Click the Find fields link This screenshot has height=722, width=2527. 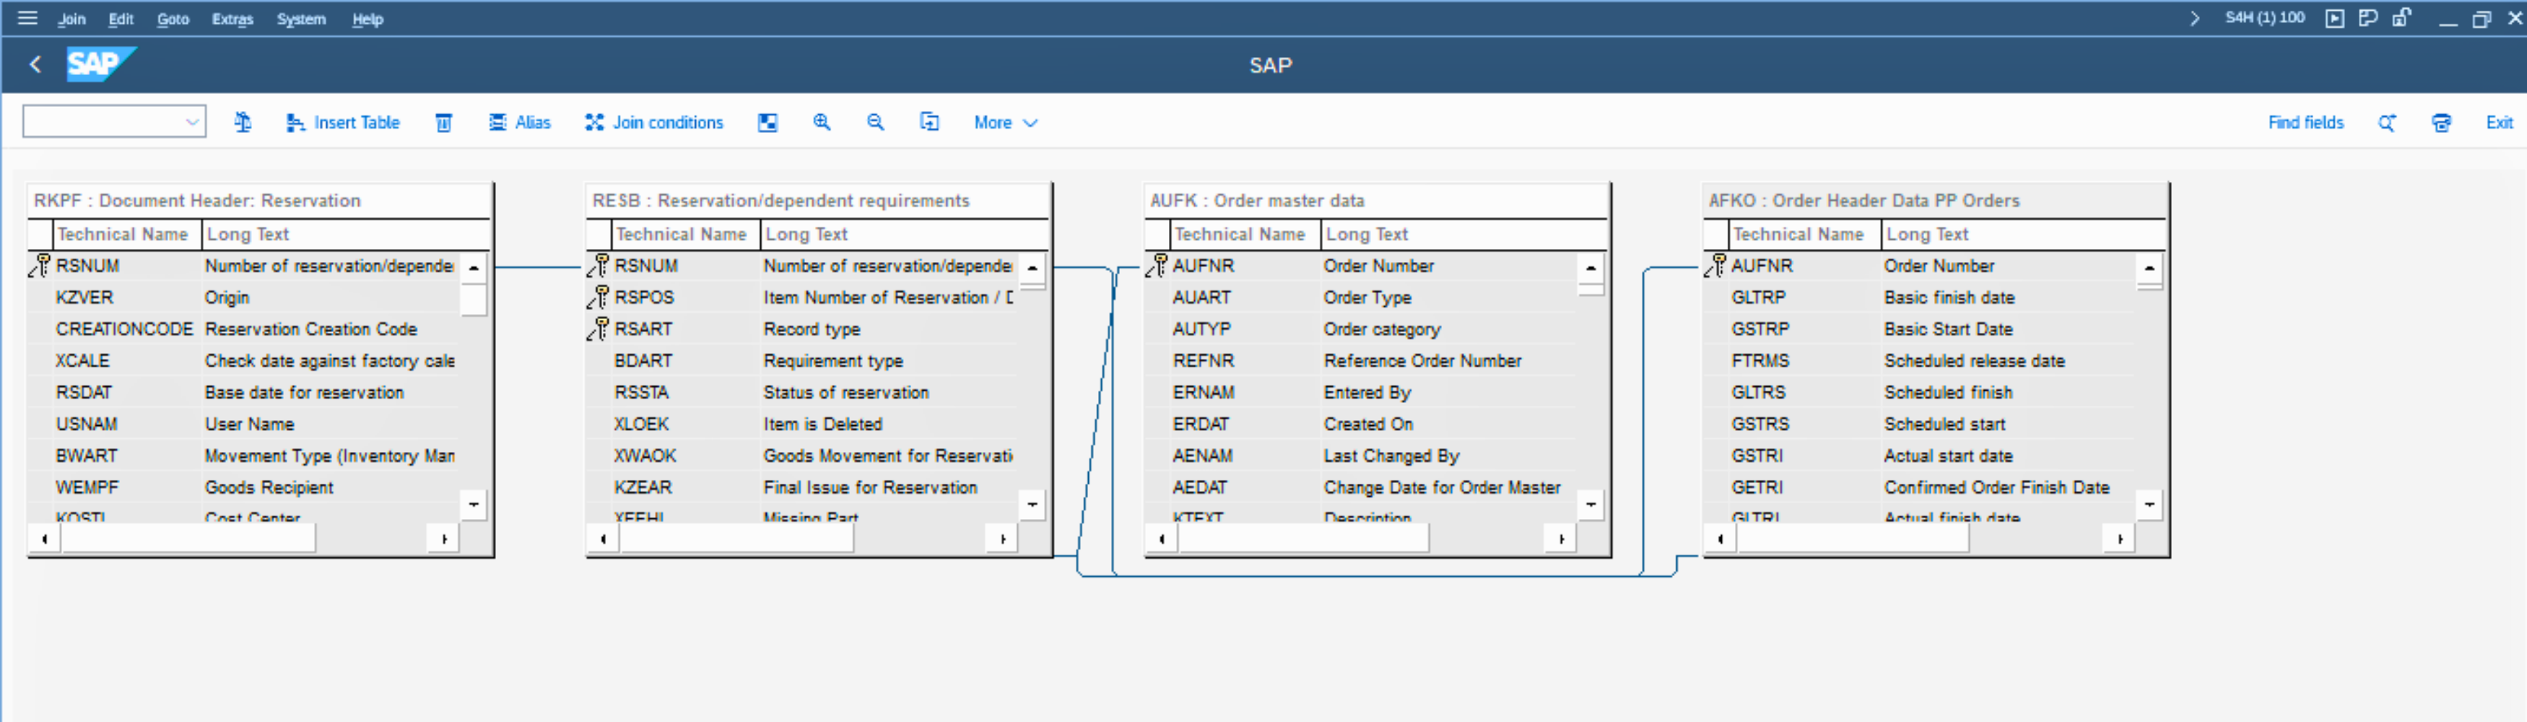pos(2305,123)
